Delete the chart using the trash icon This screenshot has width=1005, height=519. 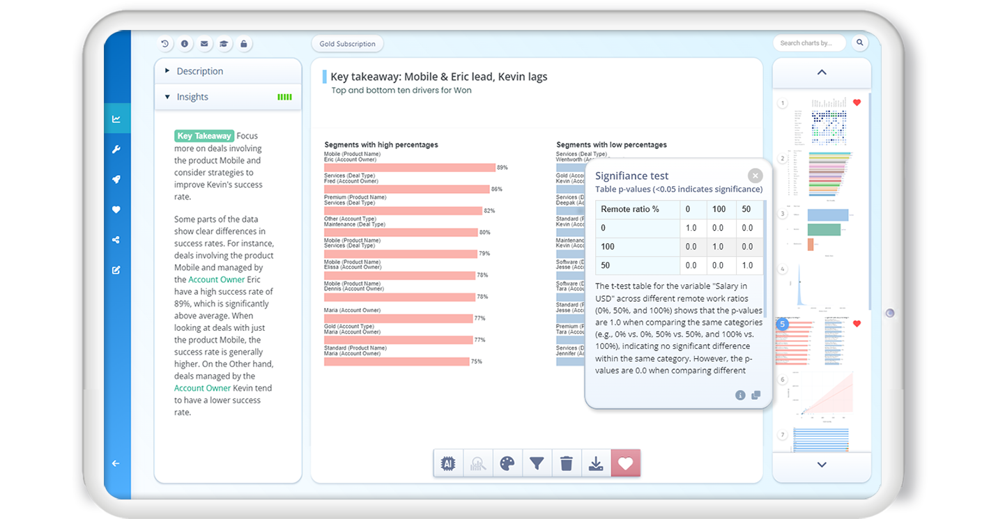point(567,463)
